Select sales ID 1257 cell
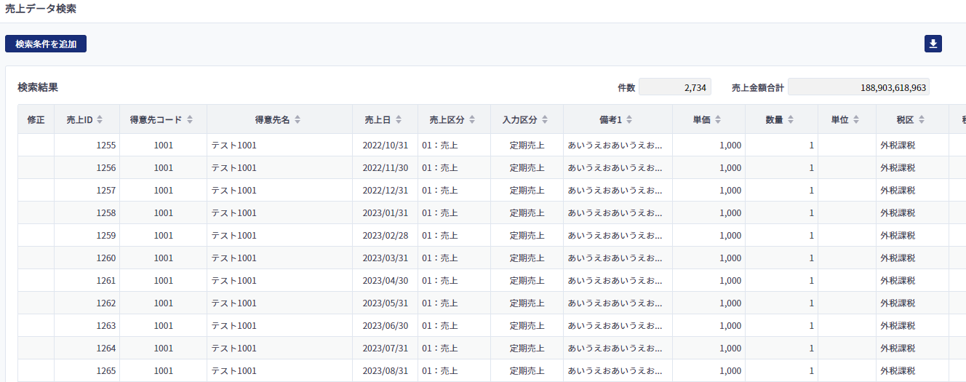 pyautogui.click(x=87, y=191)
